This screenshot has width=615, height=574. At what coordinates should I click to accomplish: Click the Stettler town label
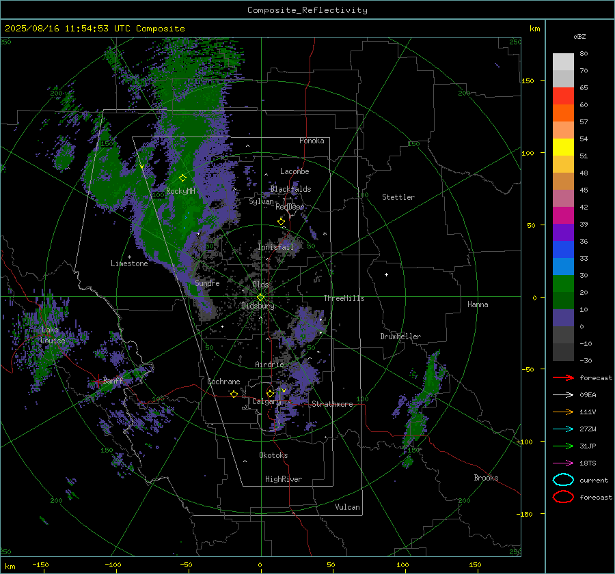pyautogui.click(x=398, y=197)
